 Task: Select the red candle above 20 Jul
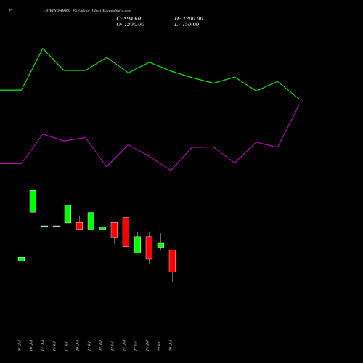(79, 226)
